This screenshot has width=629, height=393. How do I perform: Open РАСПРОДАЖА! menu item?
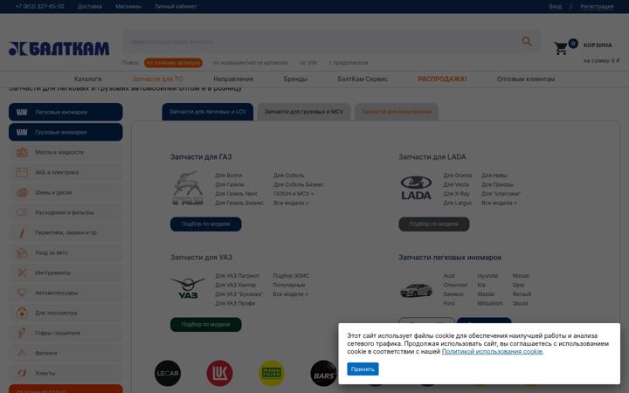point(442,79)
